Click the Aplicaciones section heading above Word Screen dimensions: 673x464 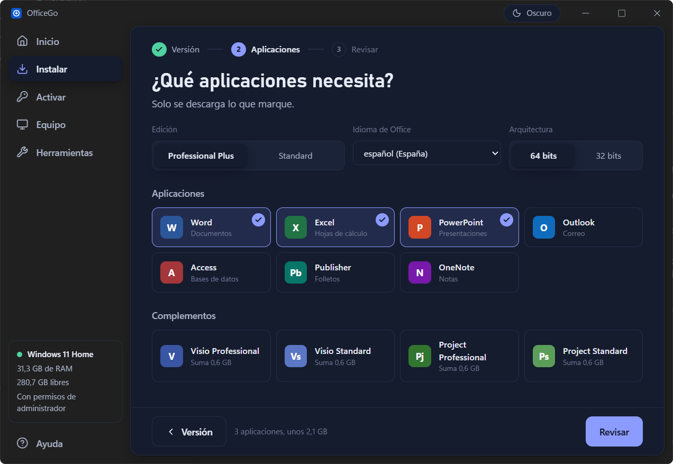178,194
